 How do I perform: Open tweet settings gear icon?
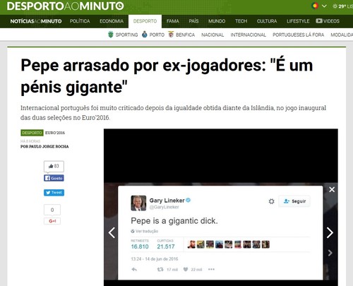click(271, 201)
